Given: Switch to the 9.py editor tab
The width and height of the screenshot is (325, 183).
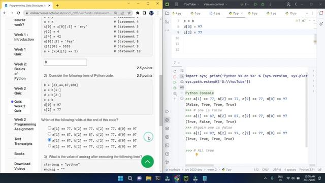Looking at the screenshot, I should tap(272, 13).
